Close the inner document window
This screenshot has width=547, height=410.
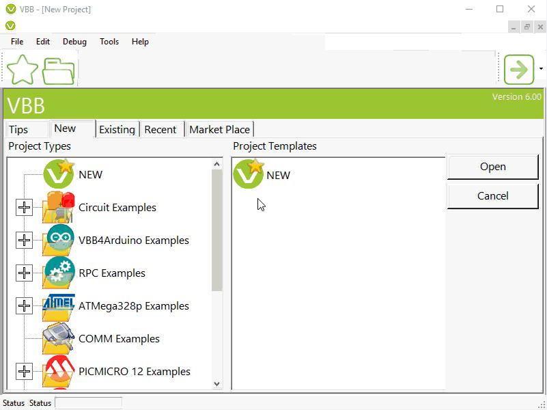(x=540, y=27)
